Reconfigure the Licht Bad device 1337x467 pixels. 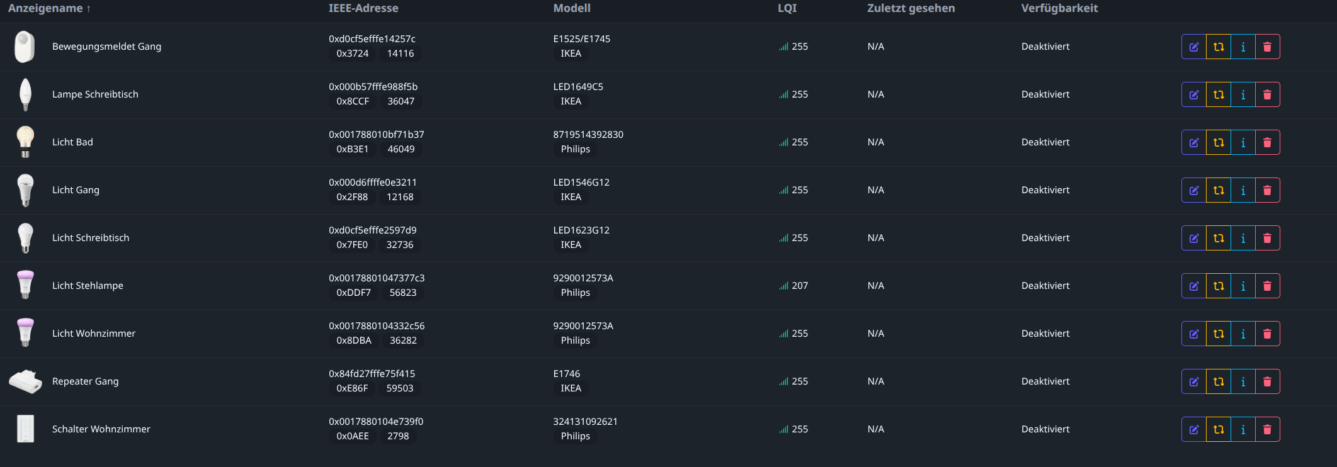pos(1219,142)
